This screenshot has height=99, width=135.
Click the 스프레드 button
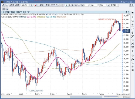click(54, 5)
